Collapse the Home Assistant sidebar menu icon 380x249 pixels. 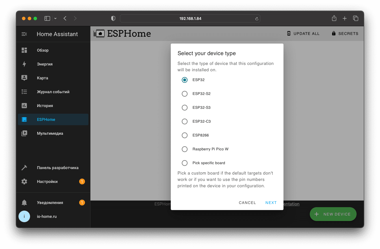pyautogui.click(x=24, y=34)
